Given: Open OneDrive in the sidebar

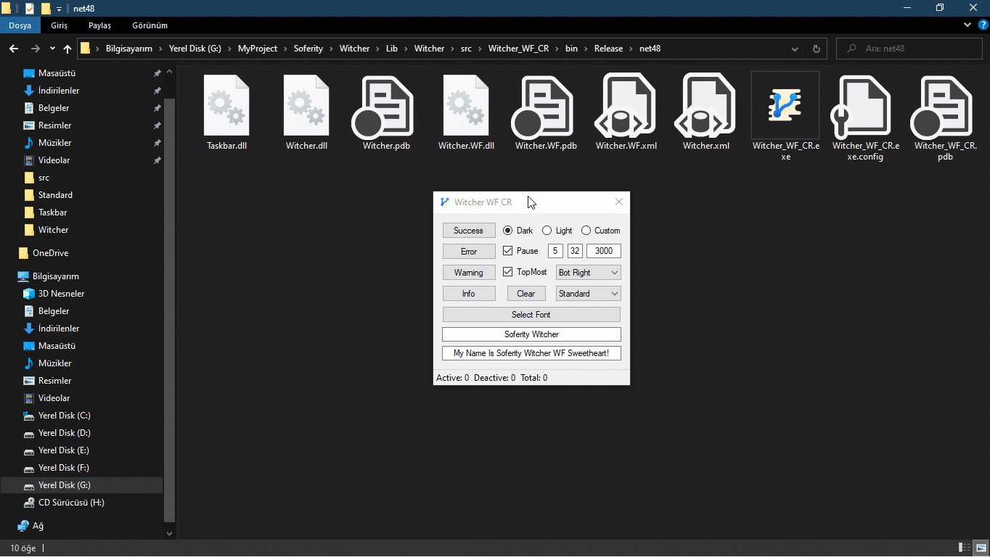Looking at the screenshot, I should tap(50, 253).
